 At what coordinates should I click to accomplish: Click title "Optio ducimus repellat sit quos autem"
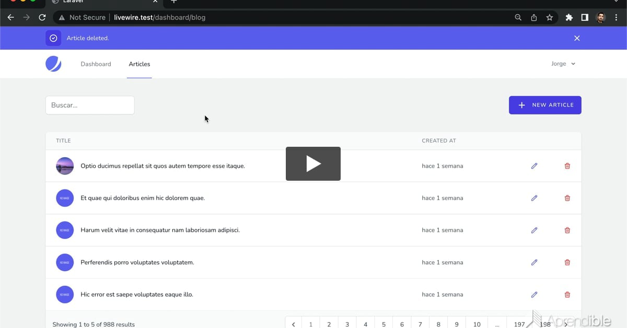(x=162, y=166)
